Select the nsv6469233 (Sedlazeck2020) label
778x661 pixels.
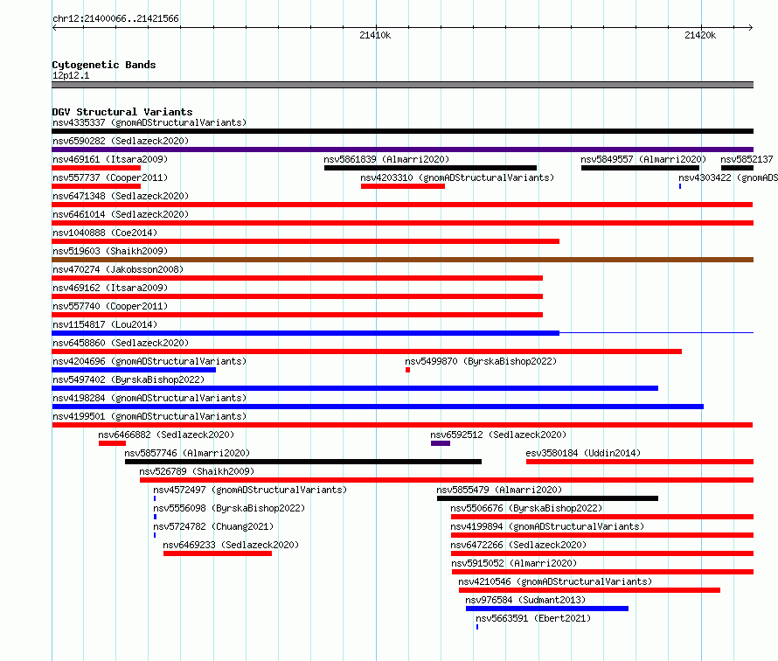[231, 545]
